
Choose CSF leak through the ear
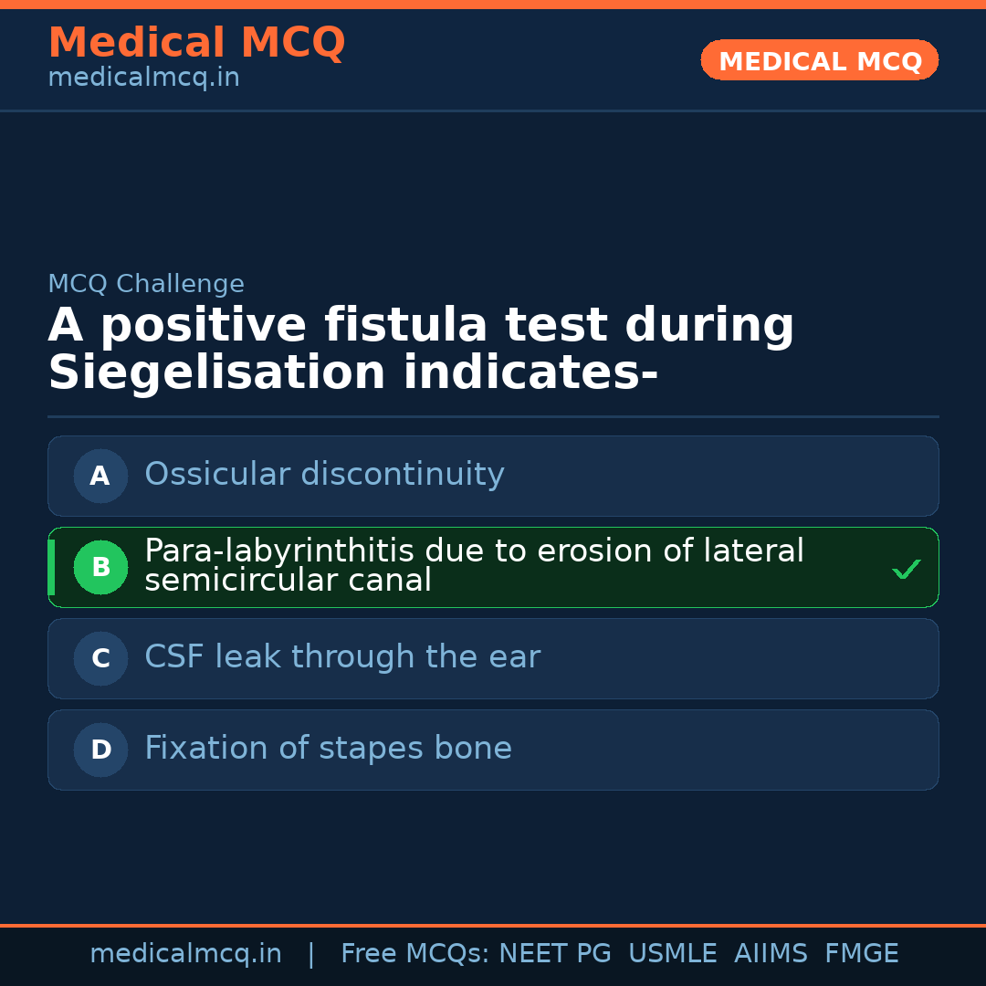pyautogui.click(x=342, y=657)
